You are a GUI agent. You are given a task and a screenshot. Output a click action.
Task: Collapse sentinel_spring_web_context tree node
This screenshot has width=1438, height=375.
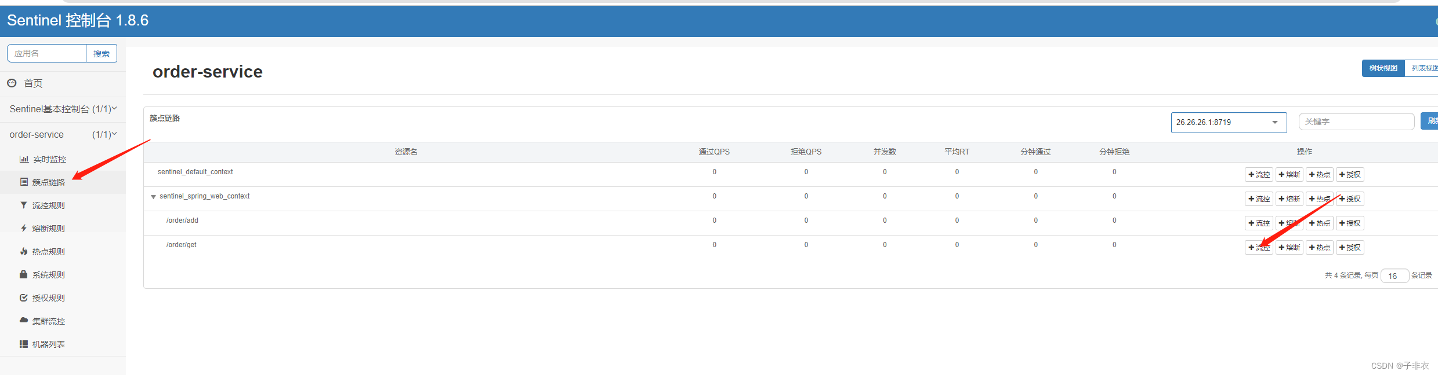[x=154, y=197]
